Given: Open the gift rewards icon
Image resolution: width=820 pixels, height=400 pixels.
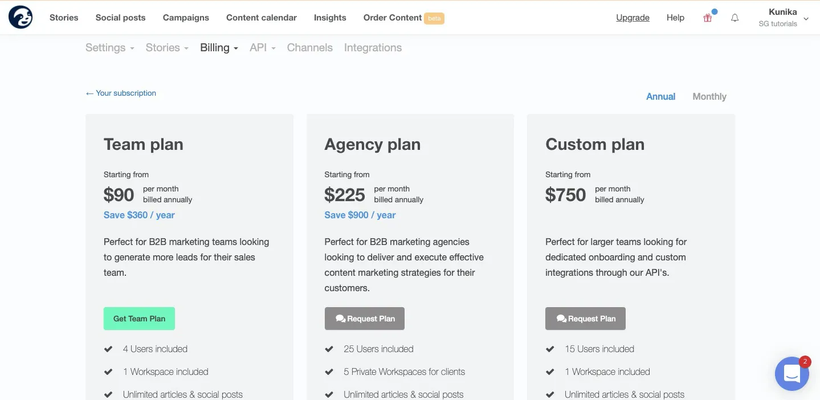Looking at the screenshot, I should (x=708, y=18).
